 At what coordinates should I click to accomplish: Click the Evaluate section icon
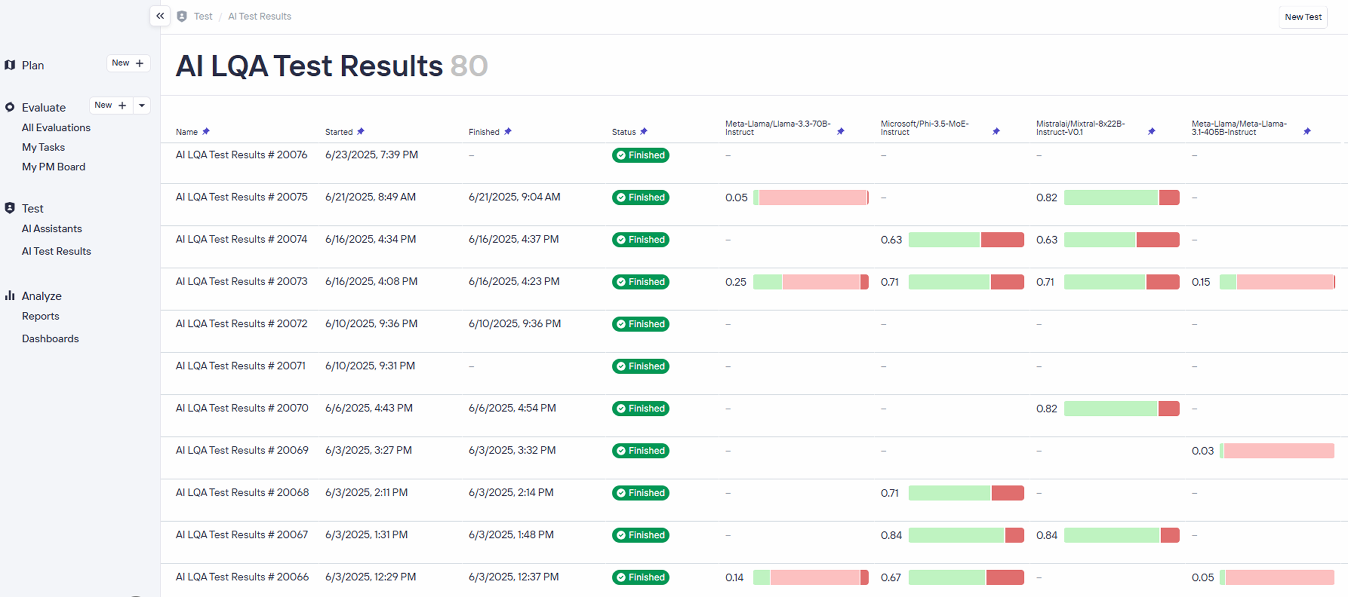pos(9,107)
